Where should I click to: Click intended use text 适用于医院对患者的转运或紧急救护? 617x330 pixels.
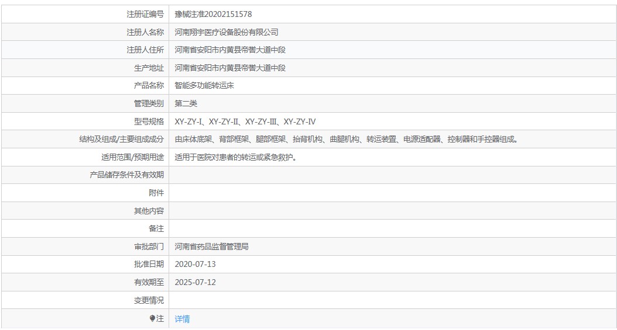236,157
